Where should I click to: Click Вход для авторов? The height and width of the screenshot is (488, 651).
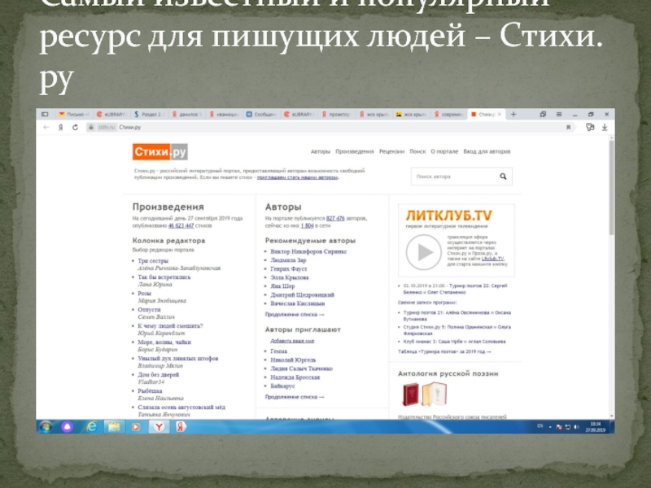point(487,151)
